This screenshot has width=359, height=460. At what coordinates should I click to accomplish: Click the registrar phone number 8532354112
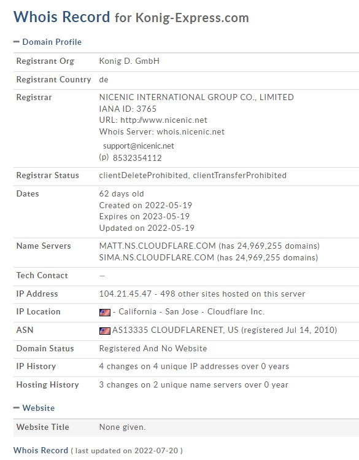[x=137, y=158]
